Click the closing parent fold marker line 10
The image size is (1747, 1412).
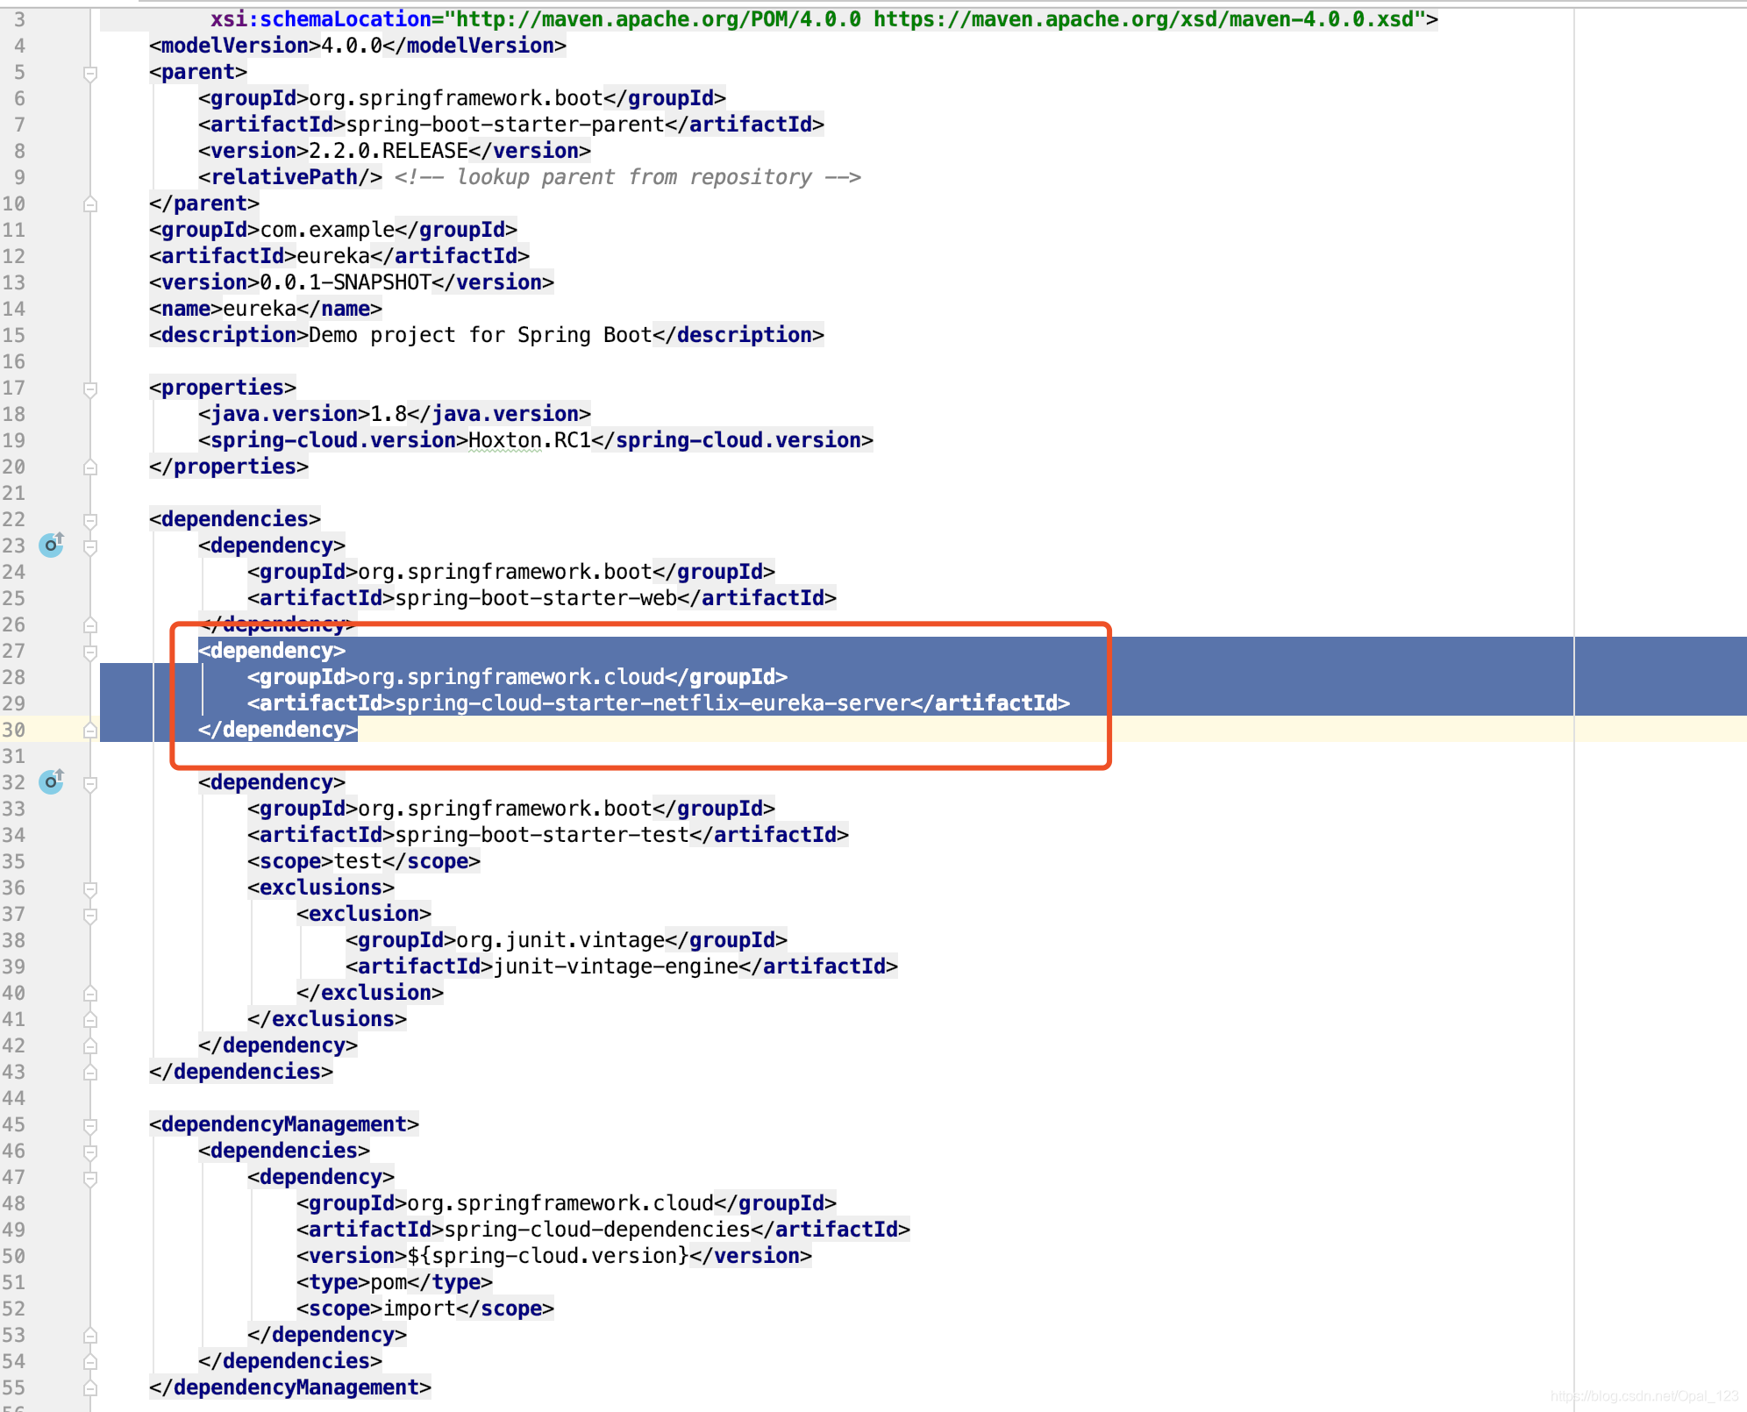tap(89, 204)
